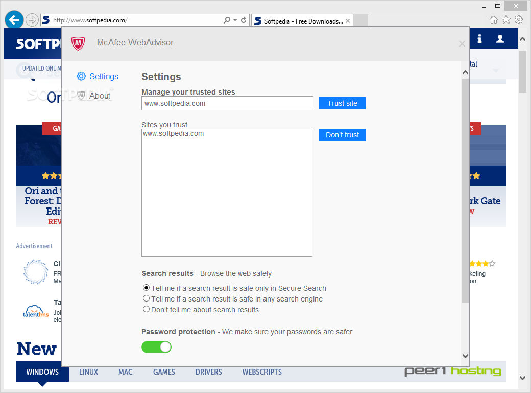This screenshot has width=531, height=393.
Task: Click the browser back arrow button
Action: point(14,20)
